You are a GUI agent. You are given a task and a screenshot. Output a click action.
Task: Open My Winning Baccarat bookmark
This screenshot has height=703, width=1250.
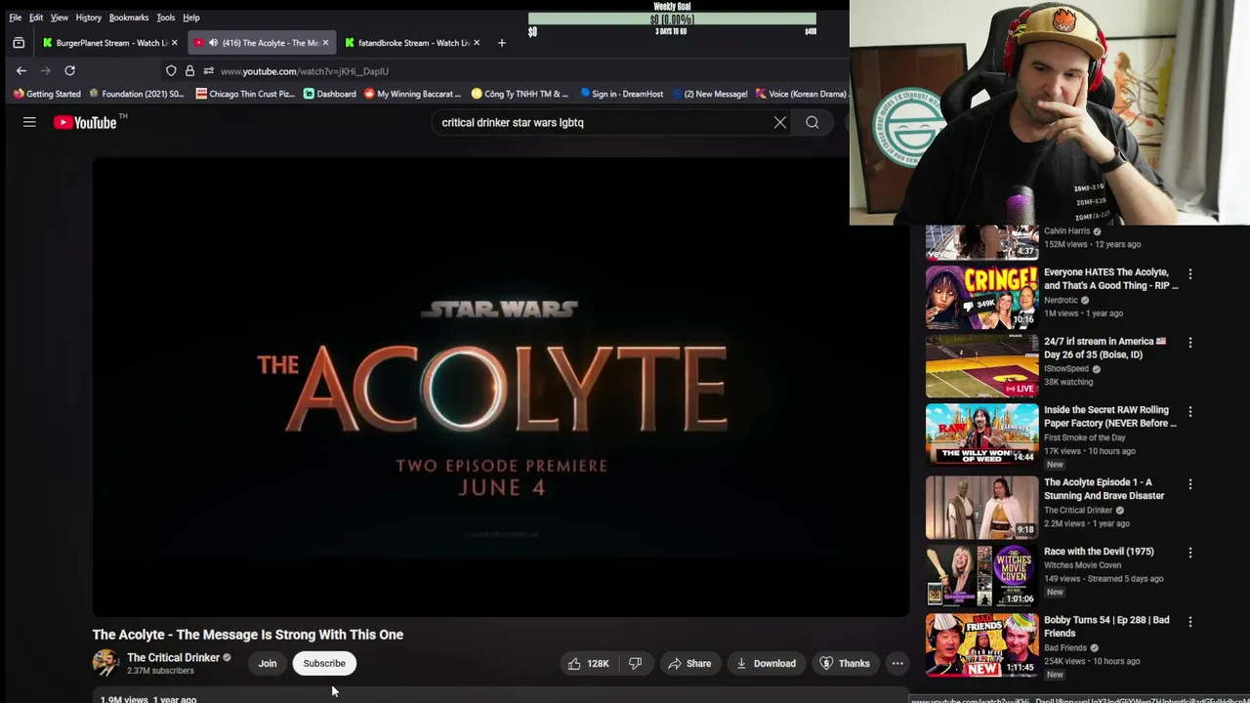(412, 94)
